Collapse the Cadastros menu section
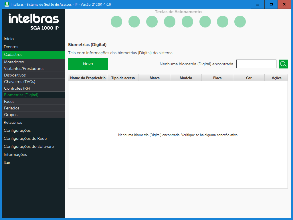The height and width of the screenshot is (220, 293). (x=13, y=54)
